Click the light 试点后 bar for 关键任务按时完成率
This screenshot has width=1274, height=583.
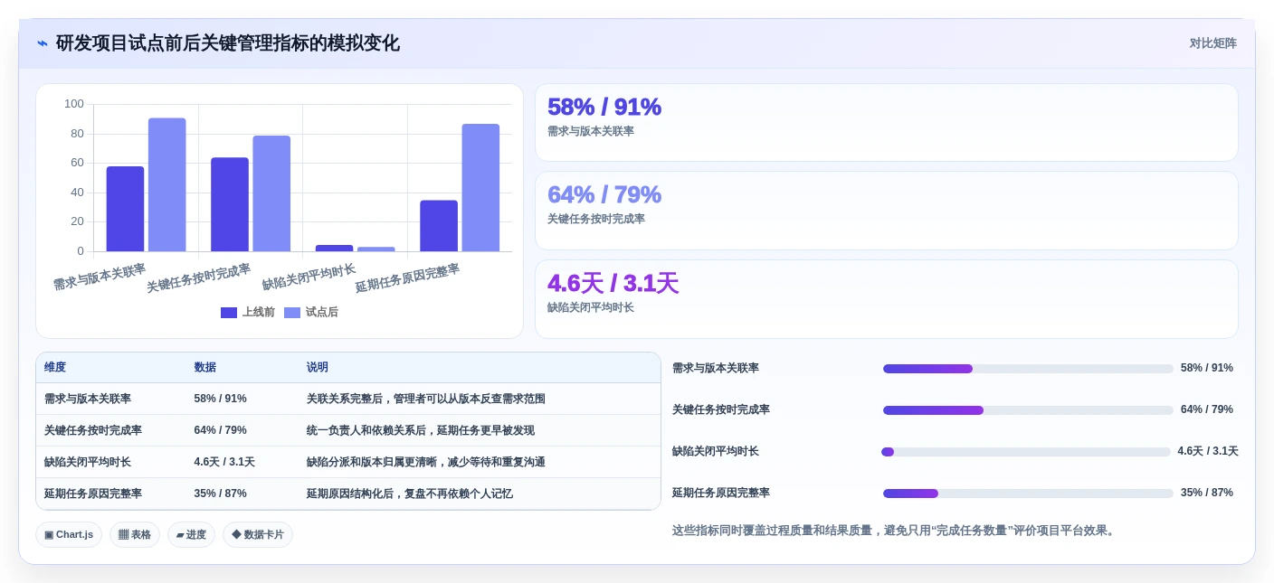click(271, 193)
